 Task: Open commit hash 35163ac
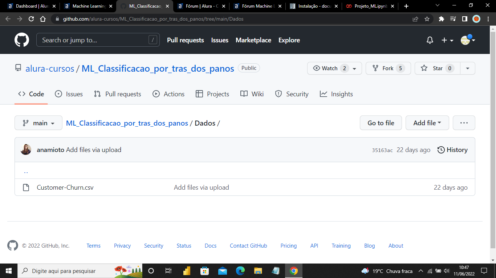tap(382, 150)
